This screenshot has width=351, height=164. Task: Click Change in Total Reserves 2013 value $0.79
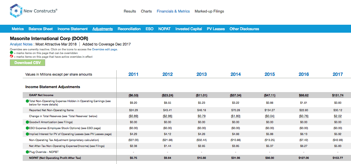pos(201,116)
